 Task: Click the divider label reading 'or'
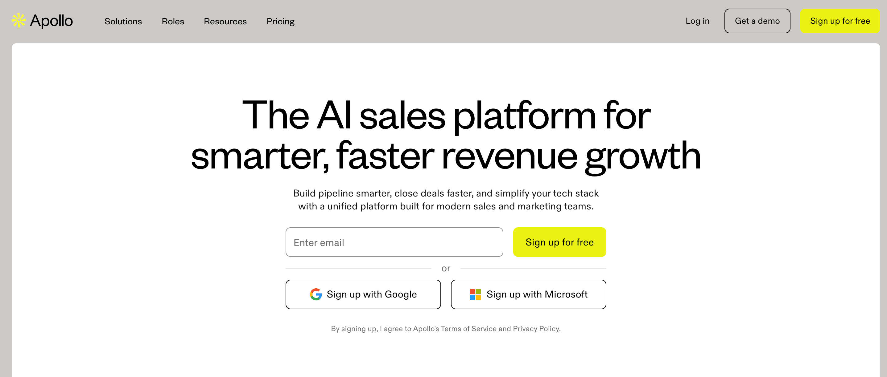(446, 268)
